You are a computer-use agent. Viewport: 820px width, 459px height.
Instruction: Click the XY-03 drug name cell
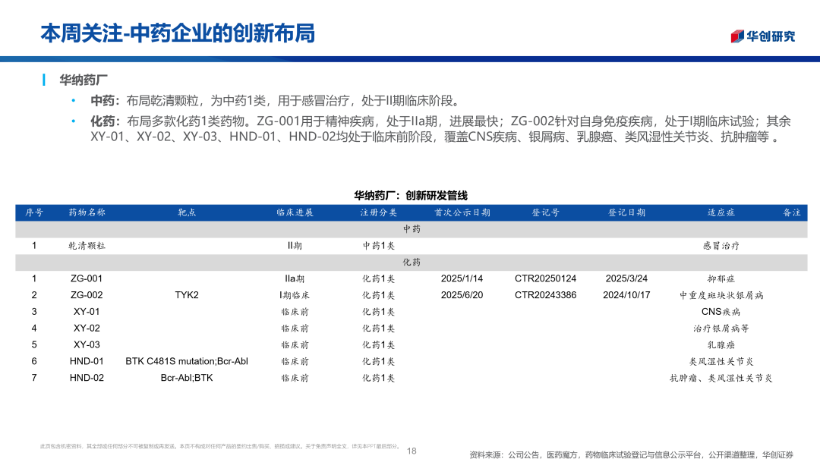tap(87, 345)
